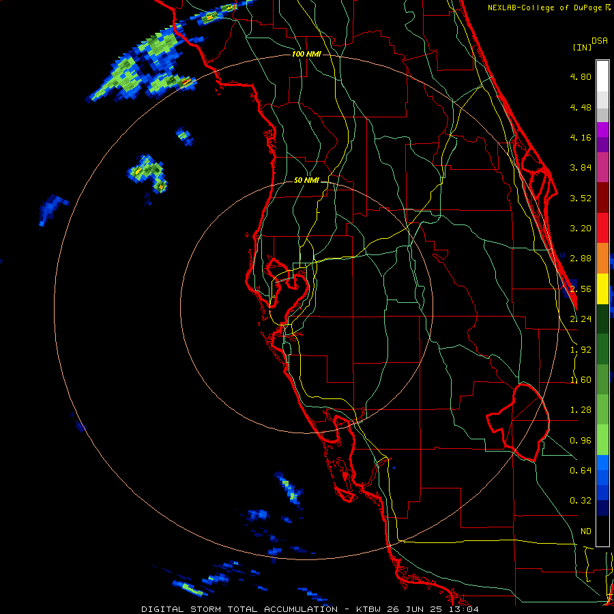Pick the lime green swatch beside 0.96

point(602,440)
